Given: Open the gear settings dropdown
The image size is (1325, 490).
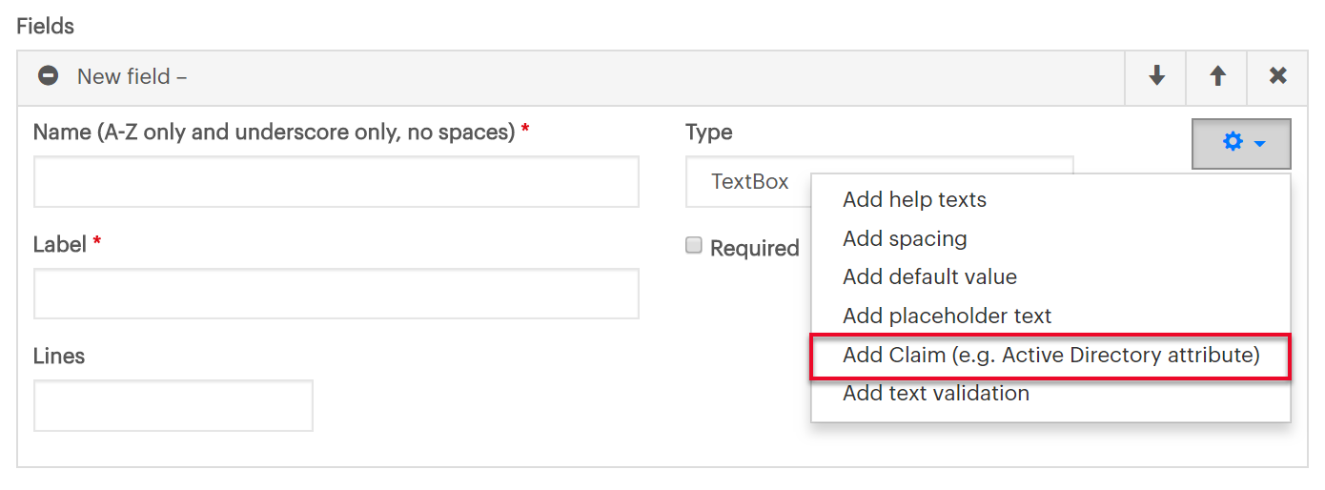Looking at the screenshot, I should (1241, 144).
